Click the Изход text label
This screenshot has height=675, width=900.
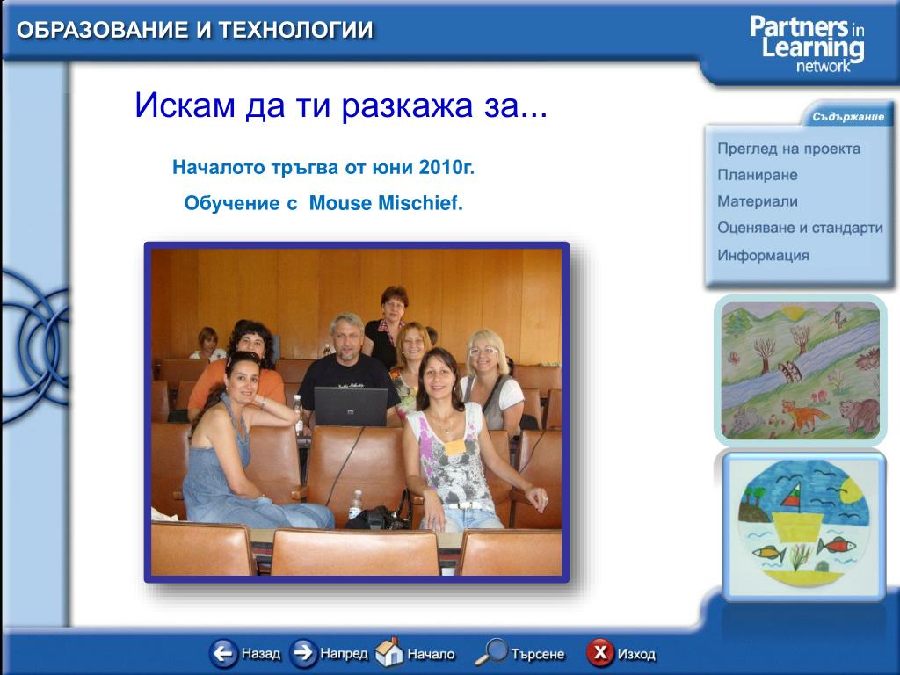[636, 654]
